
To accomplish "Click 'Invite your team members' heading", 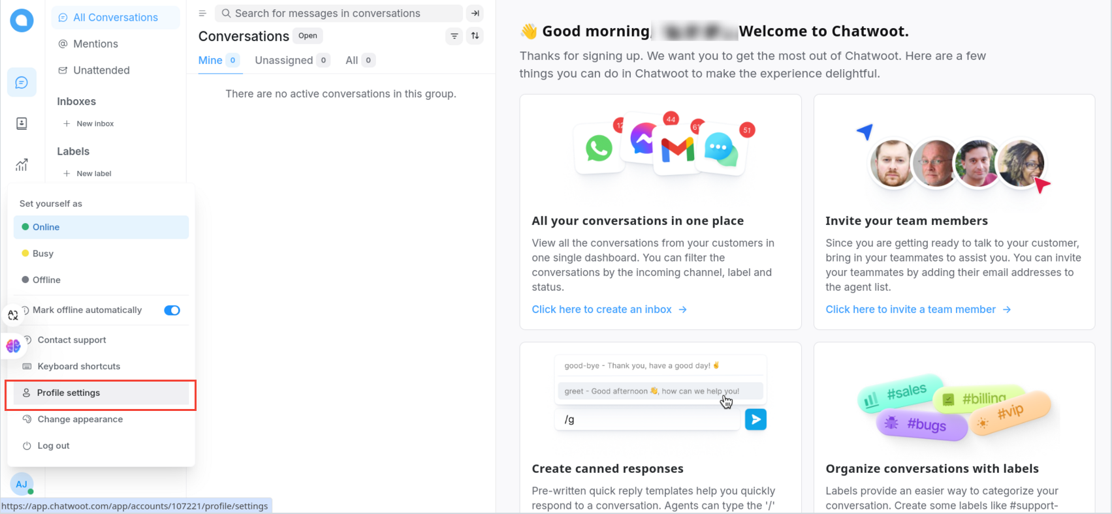I will 906,221.
